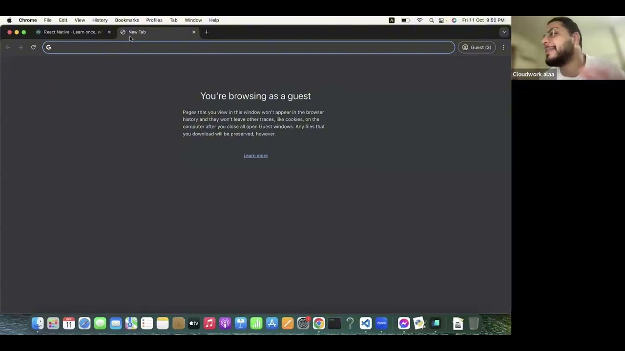Open Zoom from the dock
Viewport: 625px width, 351px height.
pos(381,323)
